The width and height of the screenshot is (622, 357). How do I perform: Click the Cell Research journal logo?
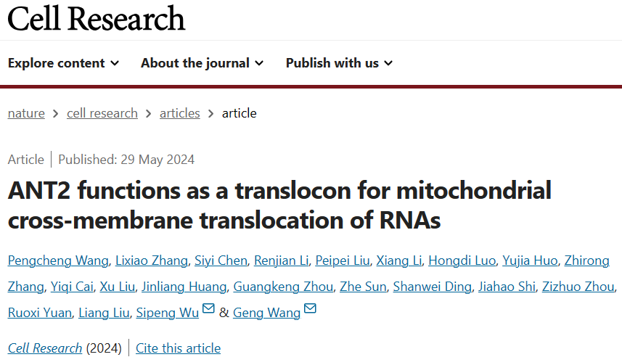pyautogui.click(x=97, y=19)
